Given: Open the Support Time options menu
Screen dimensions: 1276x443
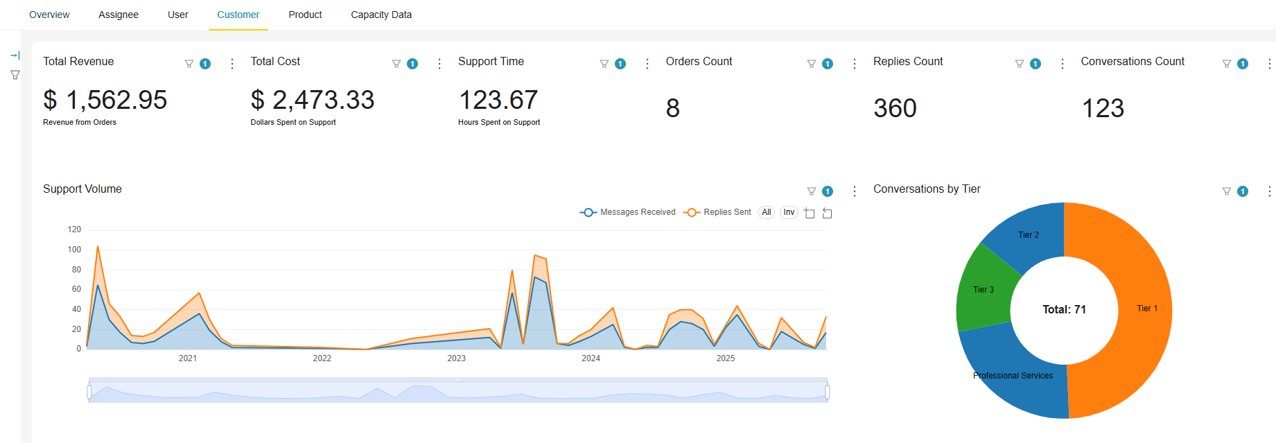Looking at the screenshot, I should pos(647,64).
